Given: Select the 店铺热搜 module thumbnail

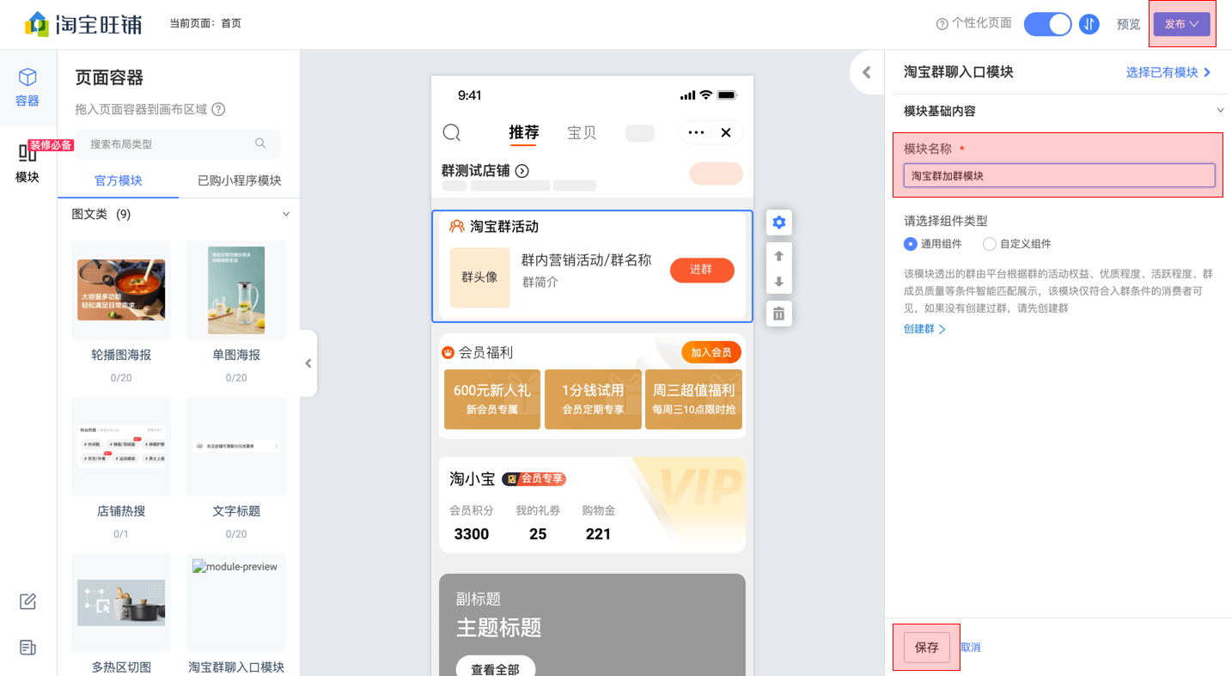Looking at the screenshot, I should (x=121, y=447).
